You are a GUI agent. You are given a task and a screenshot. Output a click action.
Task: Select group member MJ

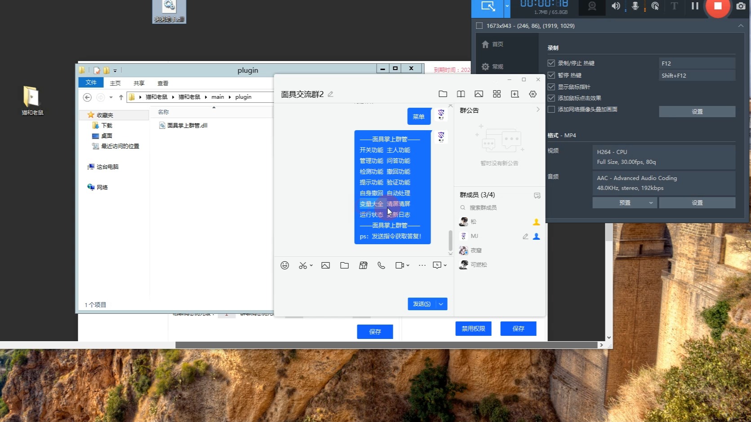click(x=499, y=236)
